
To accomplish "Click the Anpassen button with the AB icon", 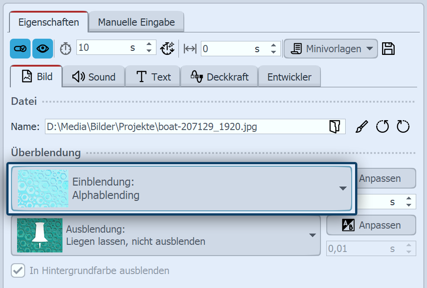I will [371, 225].
